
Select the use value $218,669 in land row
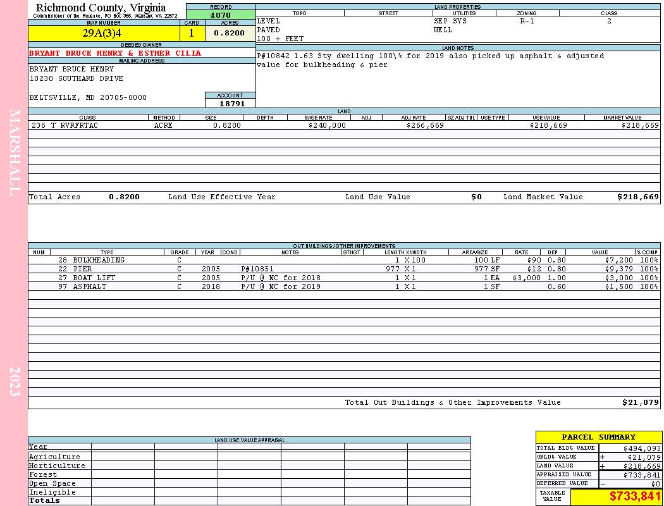pyautogui.click(x=548, y=126)
